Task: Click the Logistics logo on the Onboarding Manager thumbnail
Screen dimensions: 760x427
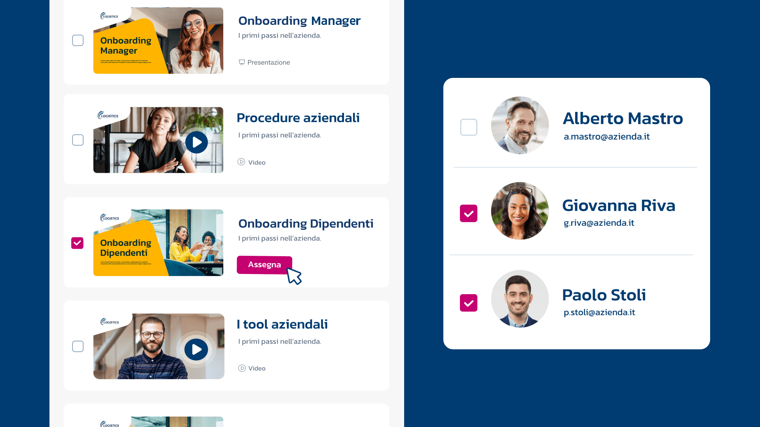Action: point(109,16)
